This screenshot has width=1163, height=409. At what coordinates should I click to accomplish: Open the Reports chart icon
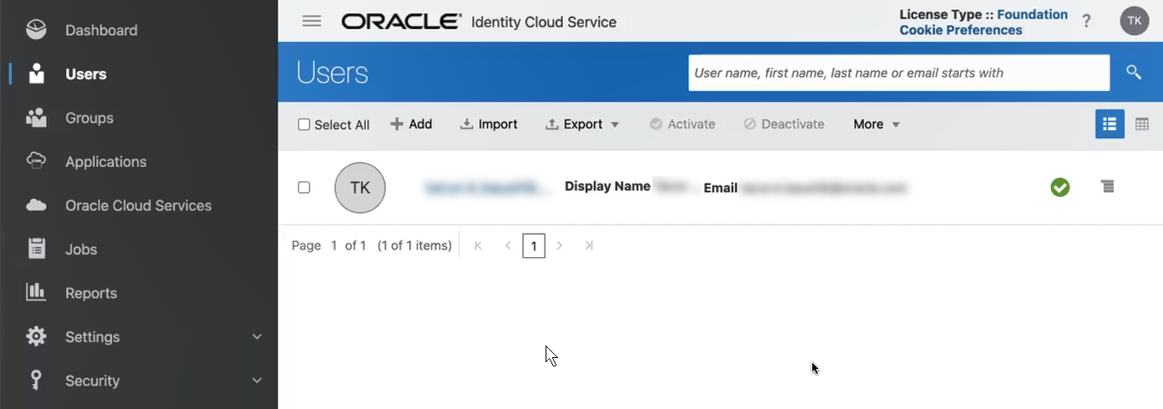(x=36, y=292)
